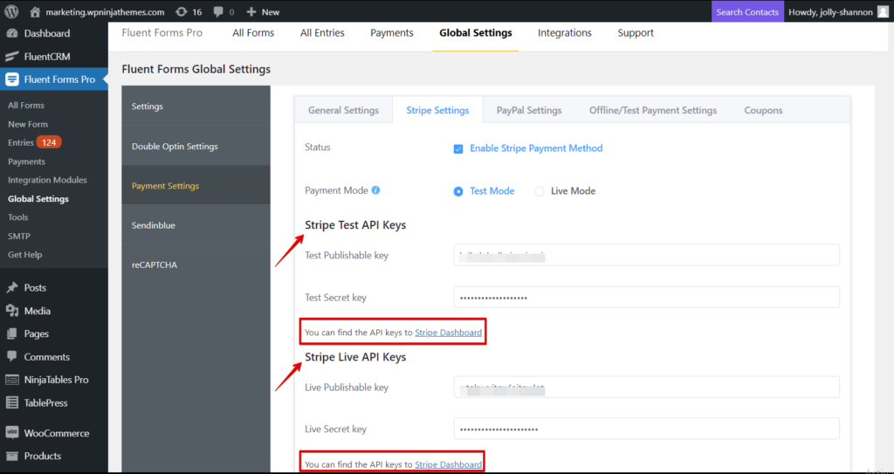Click the Pages sidebar icon
Viewport: 894px width, 474px height.
[12, 333]
